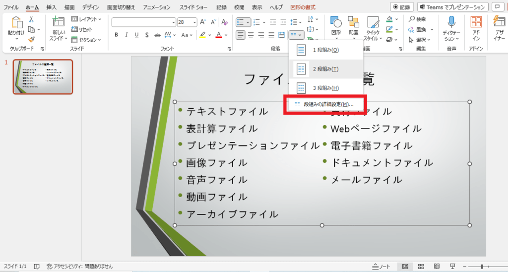Image resolution: width=508 pixels, height=272 pixels.
Task: Select slide 1 thumbnail
Action: pyautogui.click(x=43, y=77)
